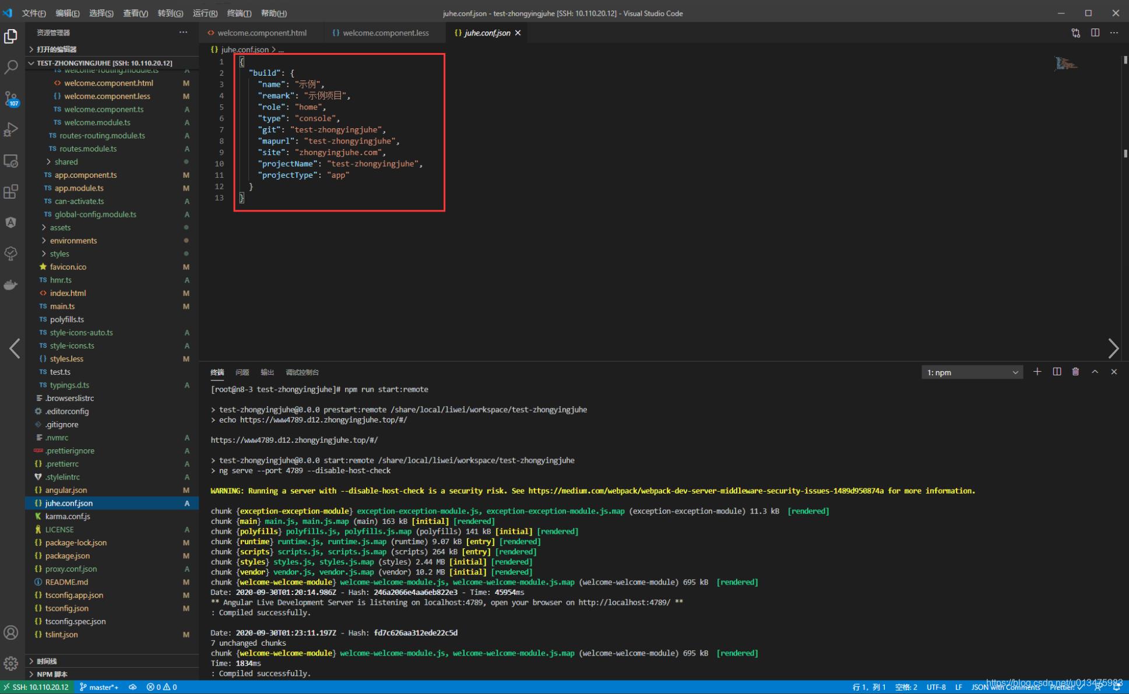1129x694 pixels.
Task: Switch to 问题 panel tab
Action: (242, 372)
